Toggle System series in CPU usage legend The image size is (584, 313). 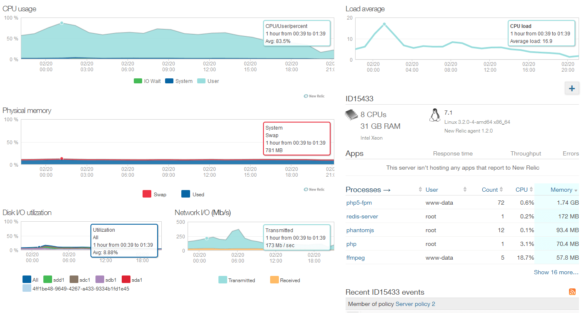click(x=179, y=81)
